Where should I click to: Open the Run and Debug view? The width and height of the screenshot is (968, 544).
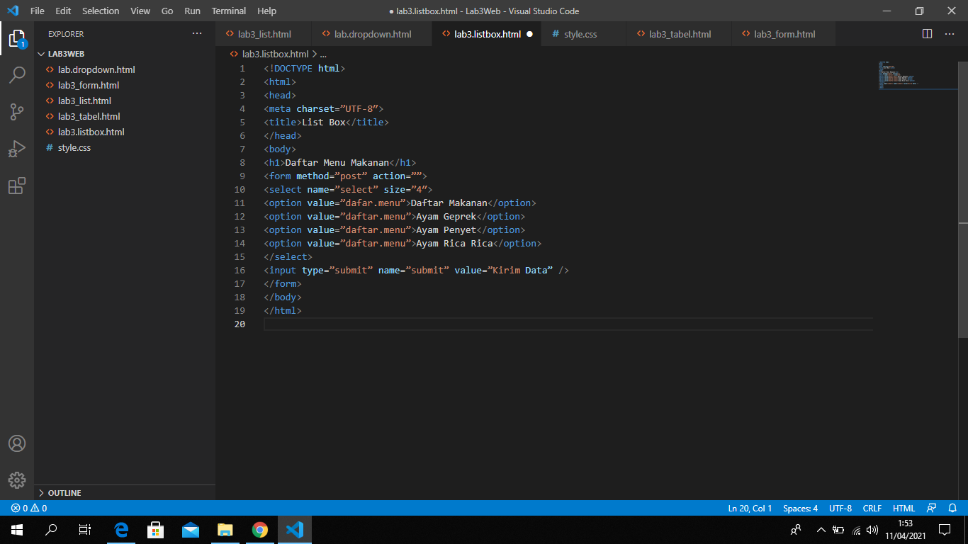[x=17, y=149]
